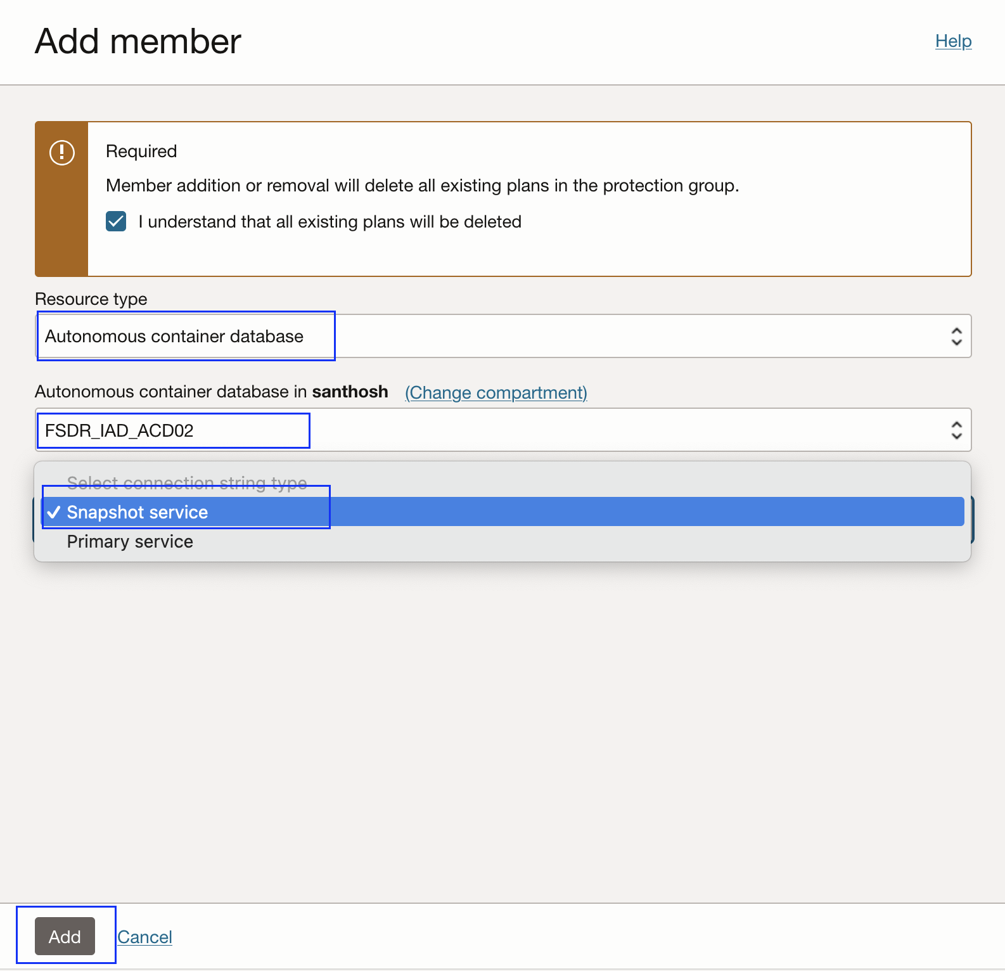Untick the existing plans deletion checkbox

click(x=116, y=222)
